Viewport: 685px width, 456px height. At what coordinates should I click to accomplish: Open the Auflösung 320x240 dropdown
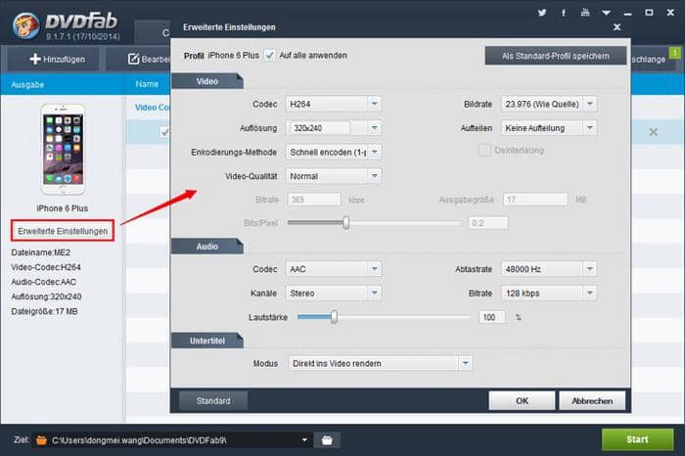point(334,128)
